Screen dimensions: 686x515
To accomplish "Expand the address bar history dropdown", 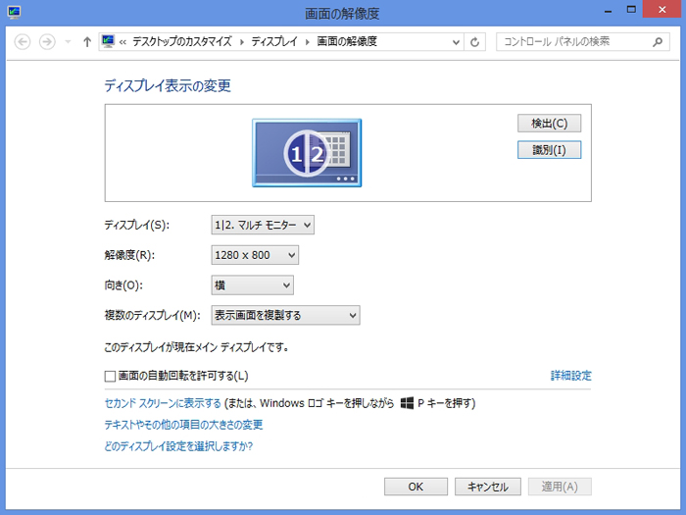I will pos(456,42).
